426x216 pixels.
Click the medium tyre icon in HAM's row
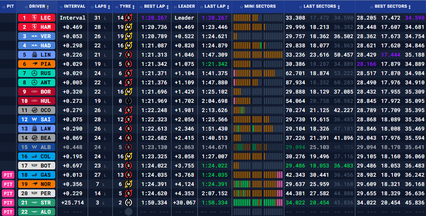pyautogui.click(x=129, y=27)
